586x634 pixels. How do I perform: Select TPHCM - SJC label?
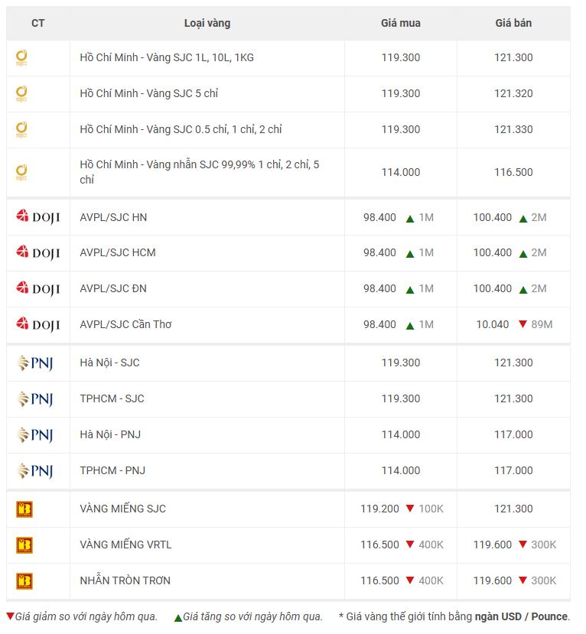(112, 398)
